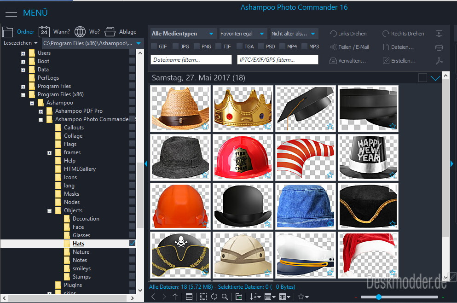Click the Teilen / E-Mail button
The image size is (457, 303).
tap(349, 47)
